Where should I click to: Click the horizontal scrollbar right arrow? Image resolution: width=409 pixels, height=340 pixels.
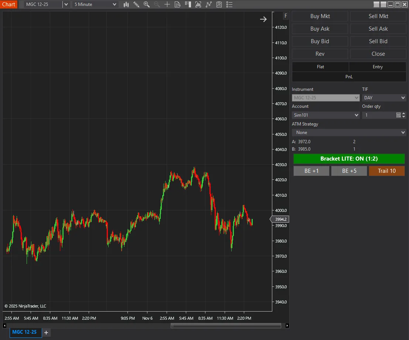click(287, 326)
